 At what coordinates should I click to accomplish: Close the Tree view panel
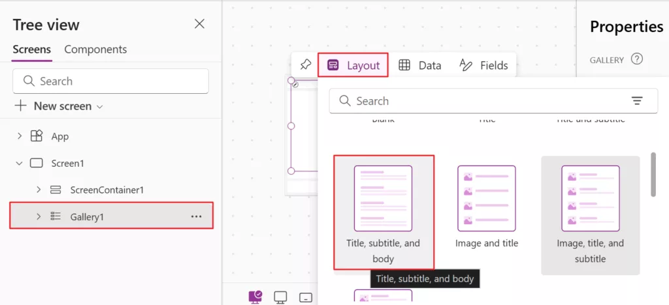coord(199,24)
